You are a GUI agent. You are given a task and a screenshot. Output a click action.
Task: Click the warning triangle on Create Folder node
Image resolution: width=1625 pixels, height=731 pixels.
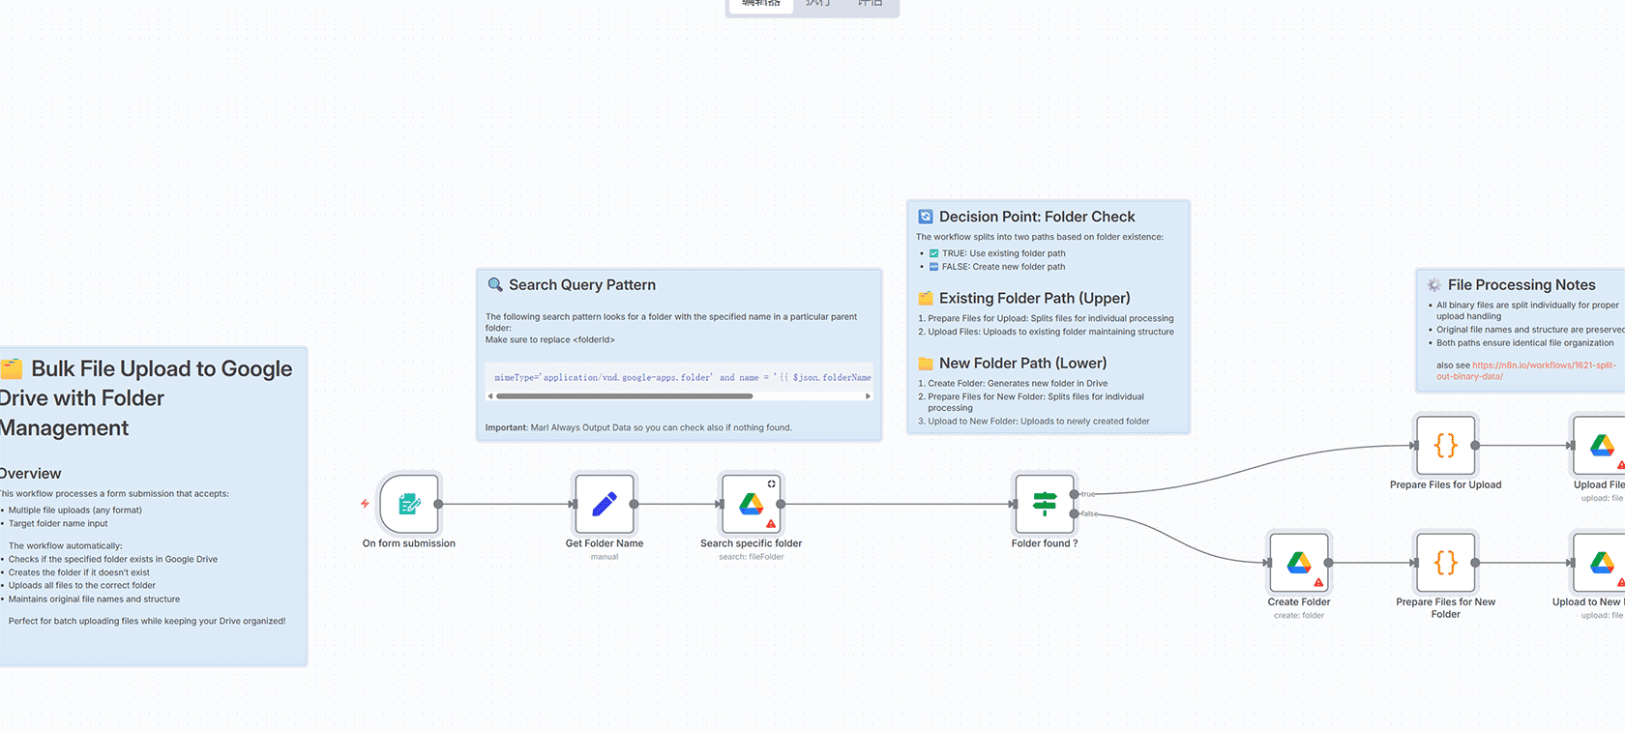1318,582
